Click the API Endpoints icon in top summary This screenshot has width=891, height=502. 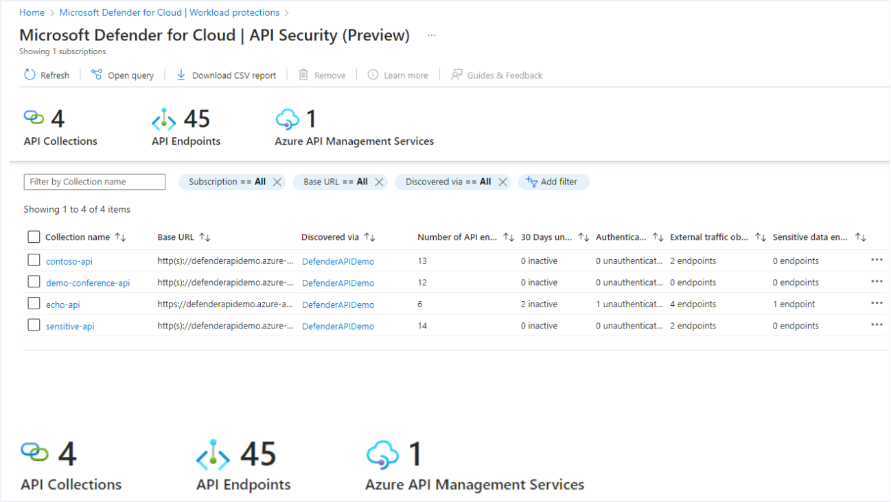[164, 119]
